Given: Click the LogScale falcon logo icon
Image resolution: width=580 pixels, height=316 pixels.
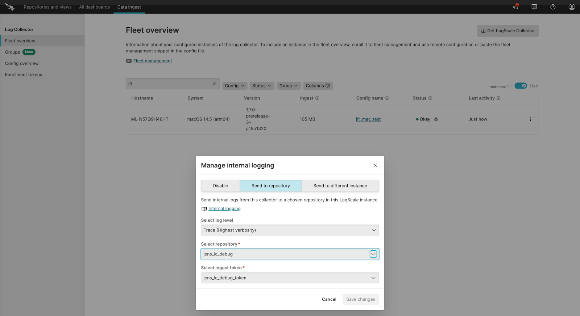Looking at the screenshot, I should coord(10,7).
